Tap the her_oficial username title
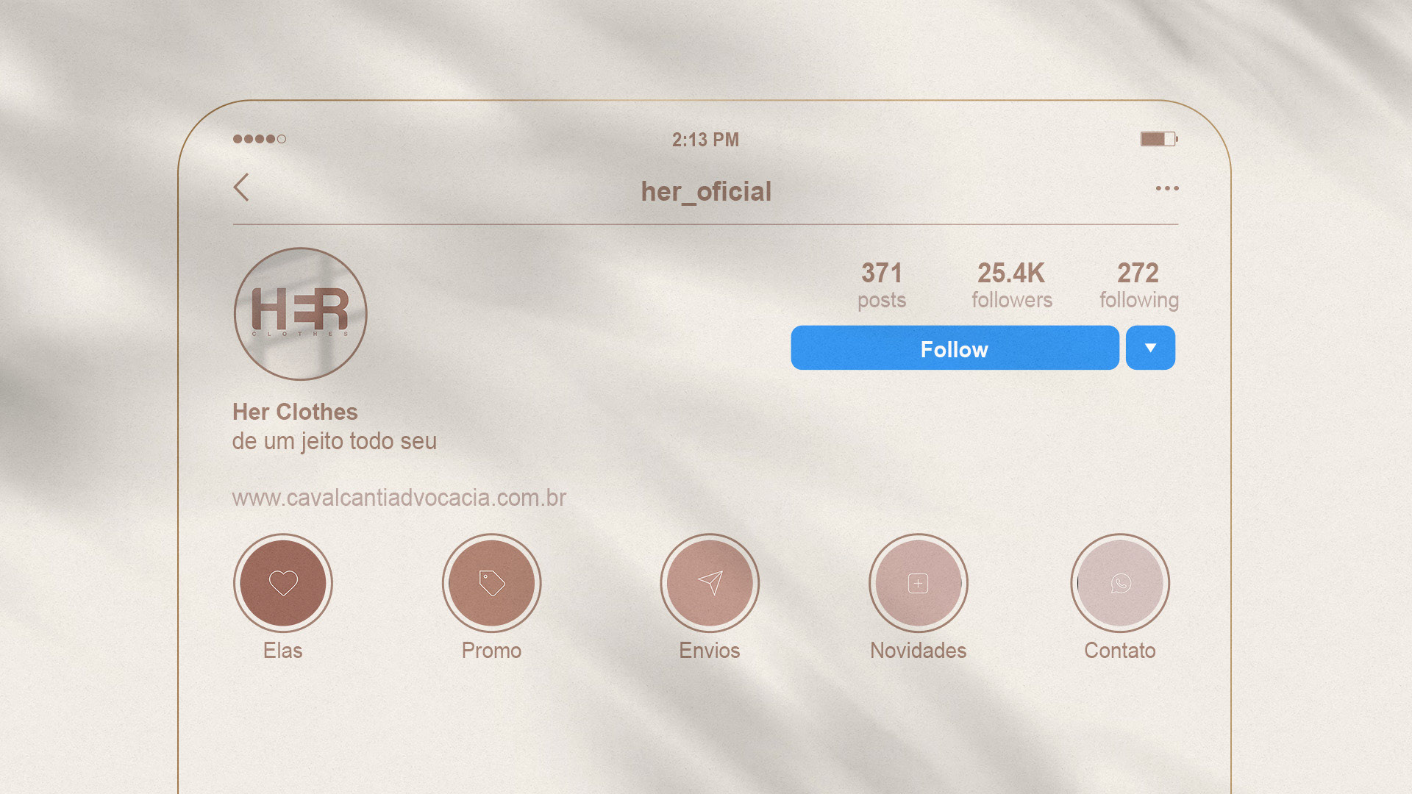This screenshot has width=1412, height=794. pos(706,192)
